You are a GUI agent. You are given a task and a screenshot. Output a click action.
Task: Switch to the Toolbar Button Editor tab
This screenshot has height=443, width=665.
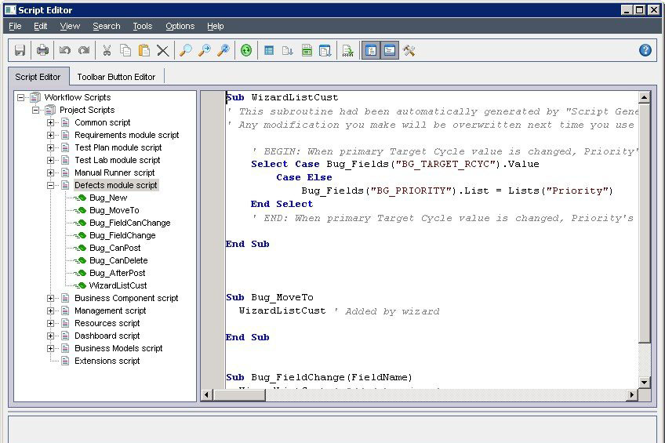(116, 77)
